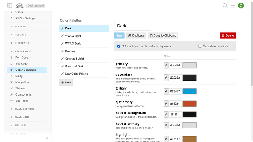Click the Components puzzle icon
This screenshot has width=253, height=142.
click(11, 94)
